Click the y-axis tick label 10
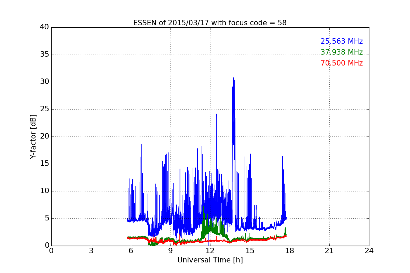The height and width of the screenshot is (273, 410). (44, 191)
